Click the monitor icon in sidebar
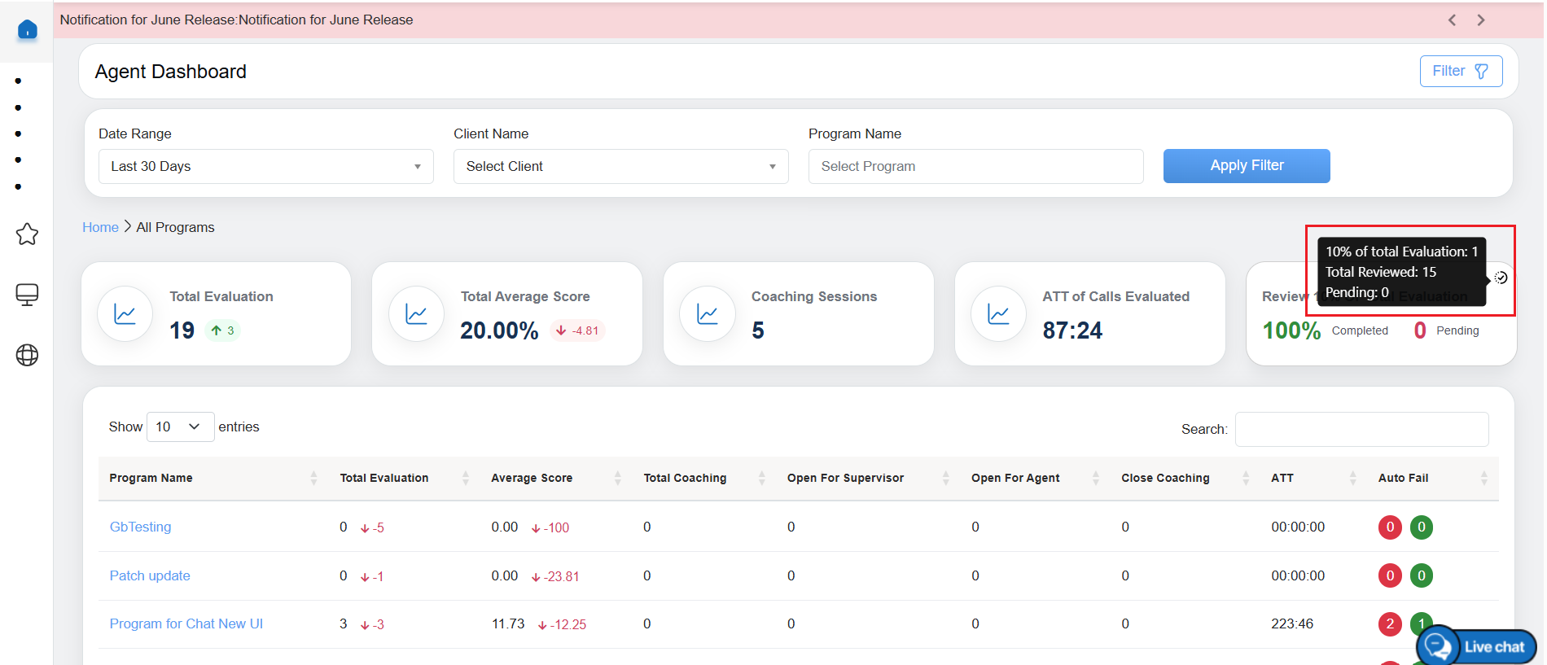1547x665 pixels. (27, 294)
